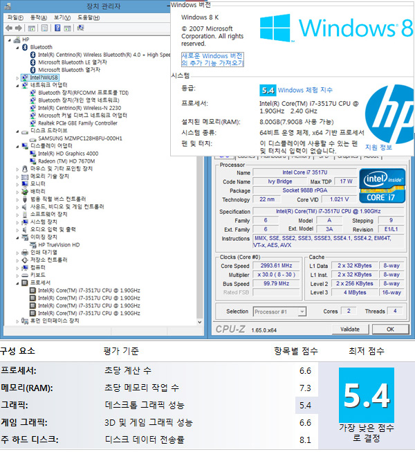Click the 배터리 category icon
The height and width of the screenshot is (452, 415).
[x=25, y=192]
